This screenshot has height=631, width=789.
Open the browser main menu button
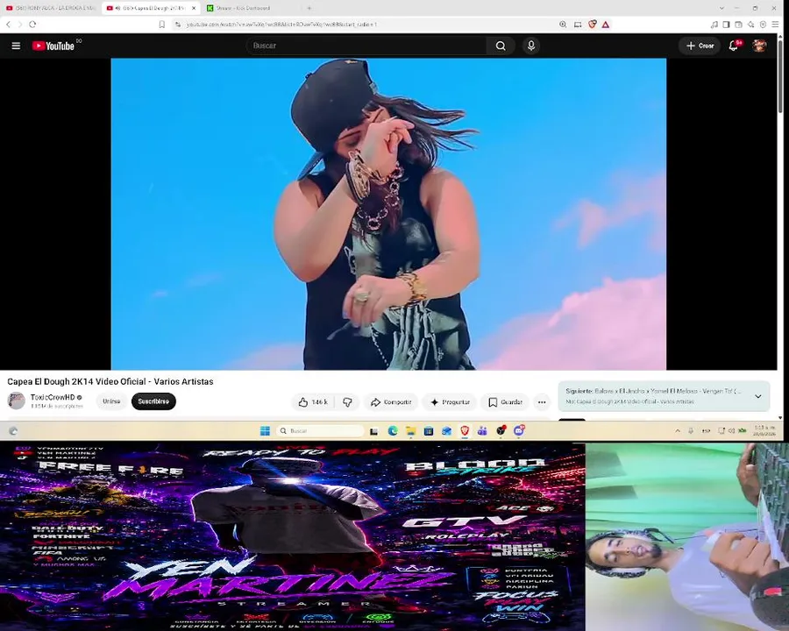(776, 25)
